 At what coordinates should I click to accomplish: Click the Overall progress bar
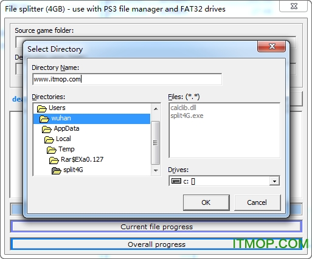tap(156, 244)
